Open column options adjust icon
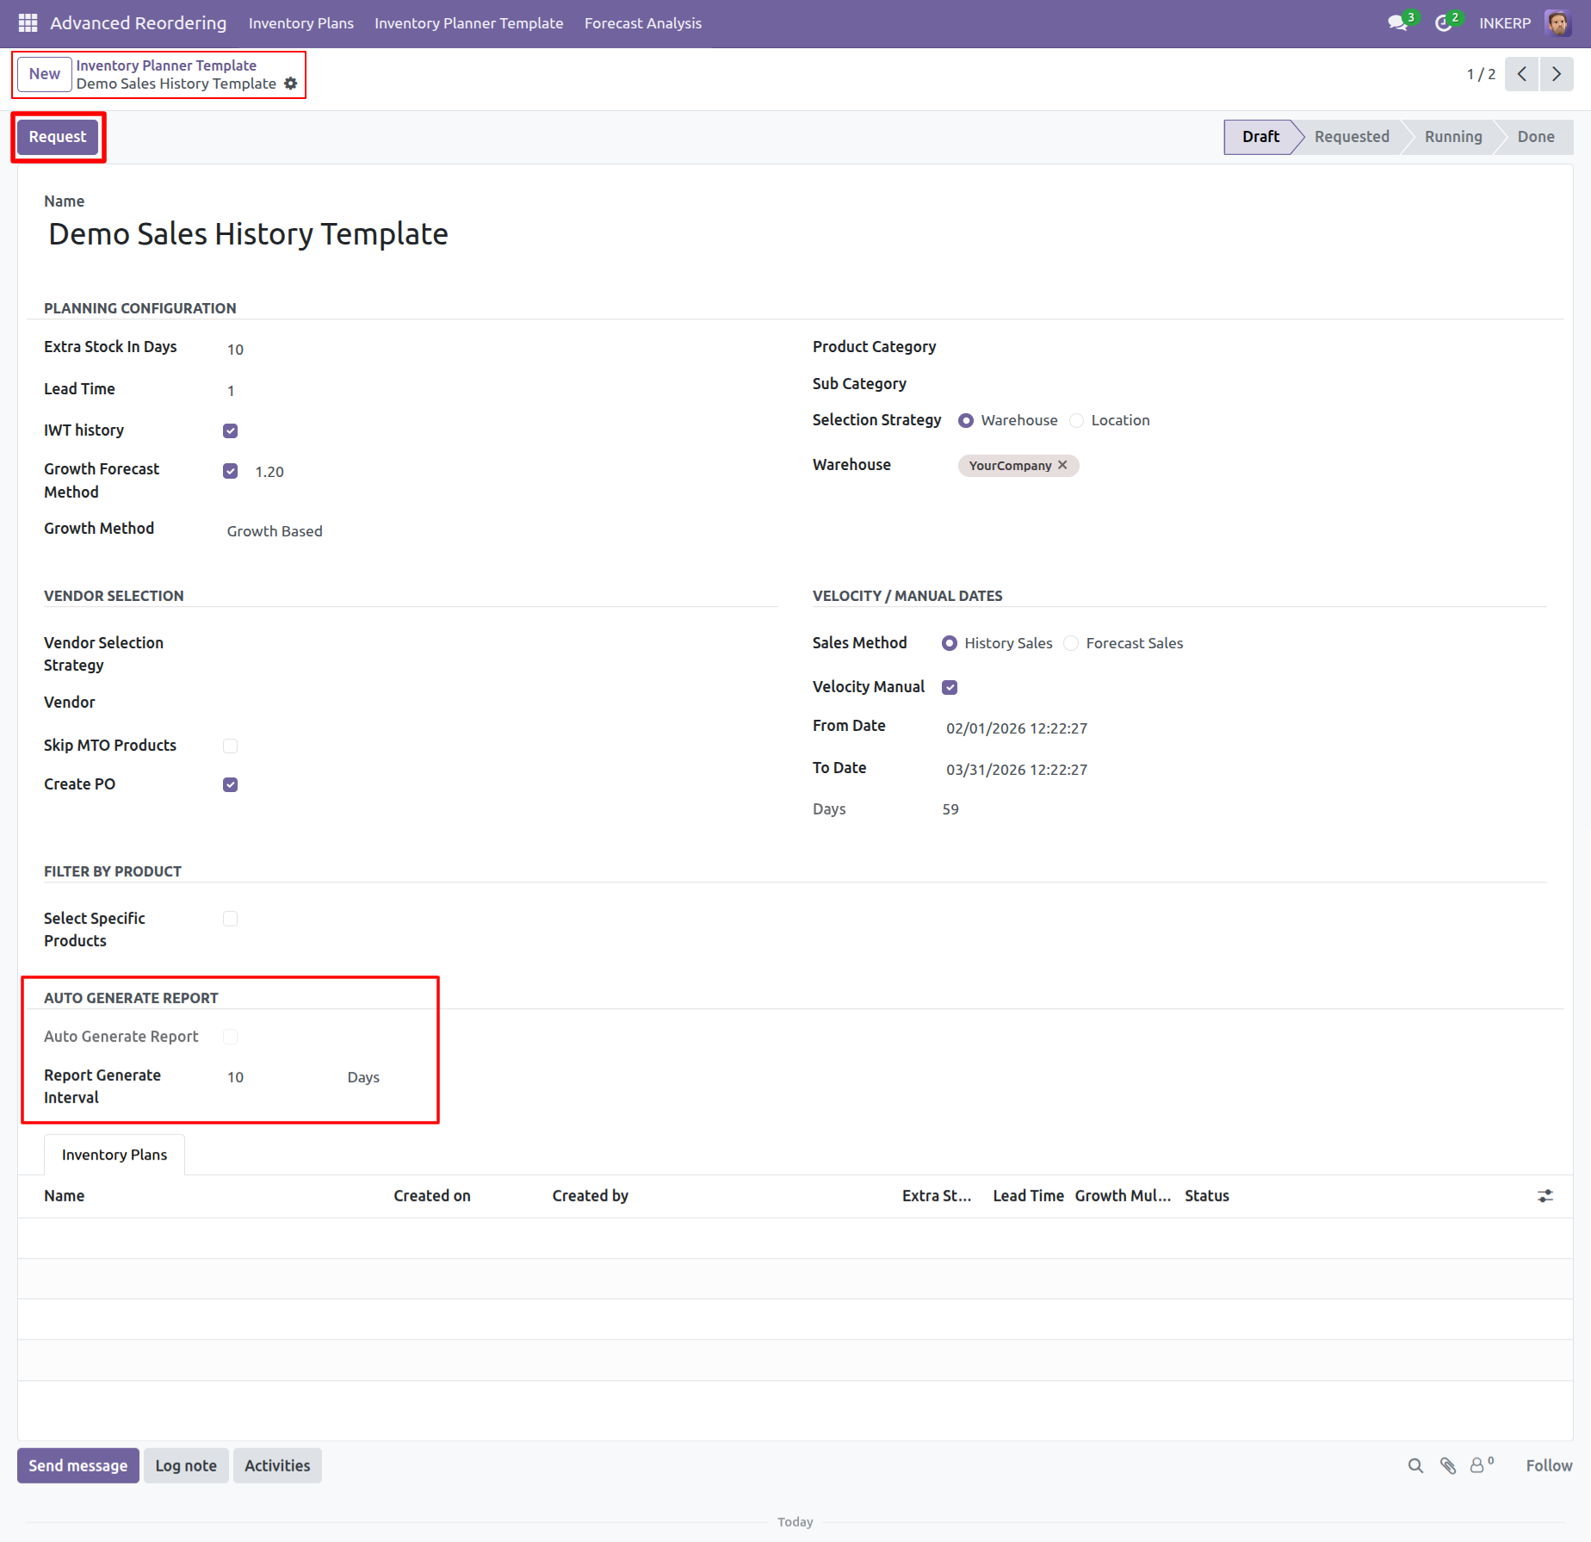Image resolution: width=1591 pixels, height=1542 pixels. pyautogui.click(x=1545, y=1196)
